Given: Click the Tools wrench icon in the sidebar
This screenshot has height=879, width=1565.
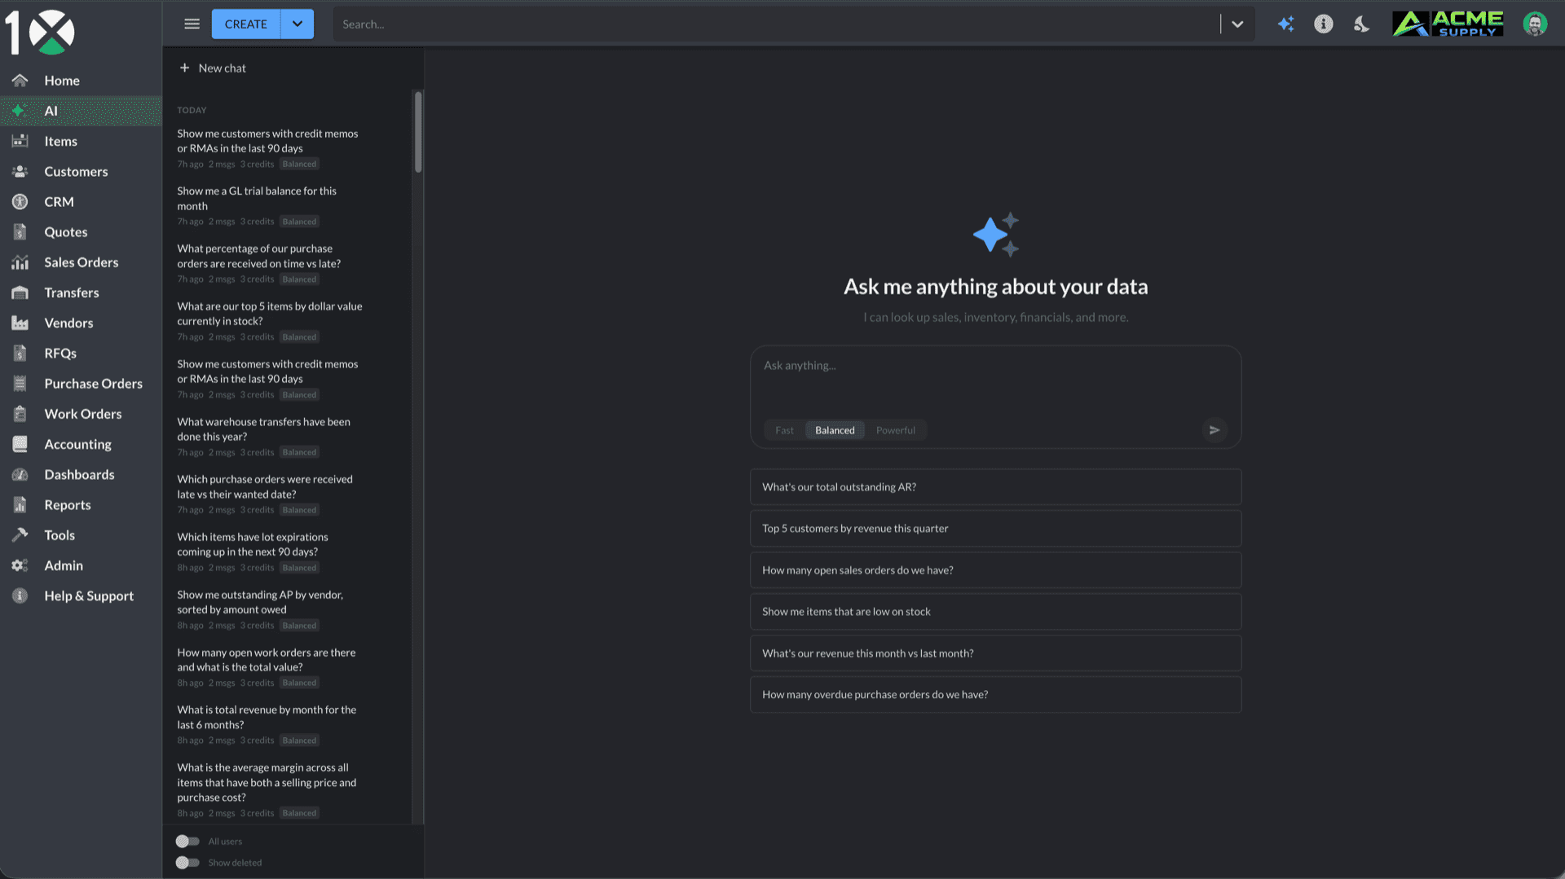Looking at the screenshot, I should (x=20, y=535).
